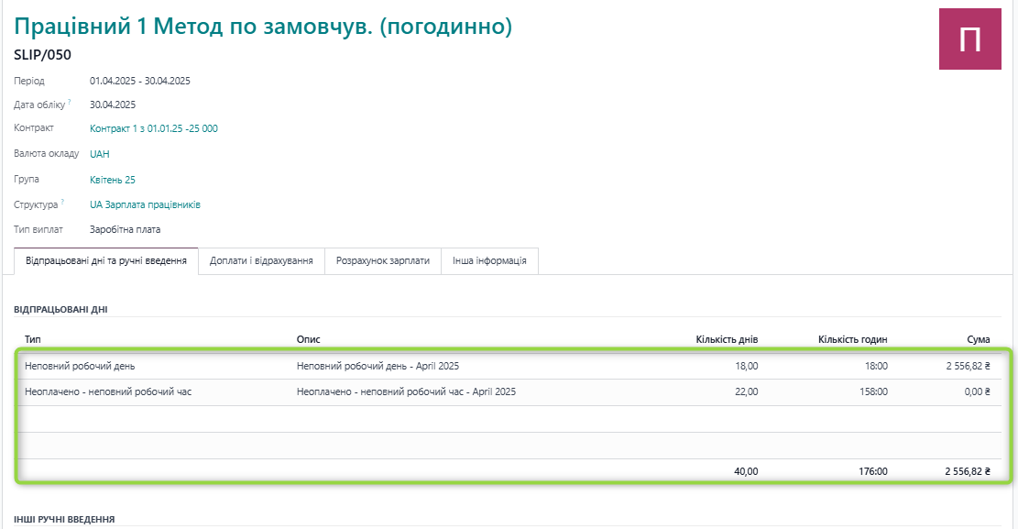Click the payslip title Працівний 1 Метод
The width and height of the screenshot is (1018, 529).
point(262,27)
